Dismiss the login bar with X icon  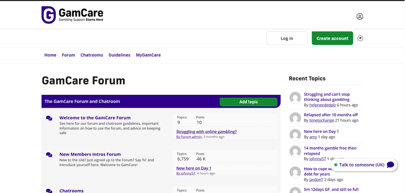coord(360,38)
